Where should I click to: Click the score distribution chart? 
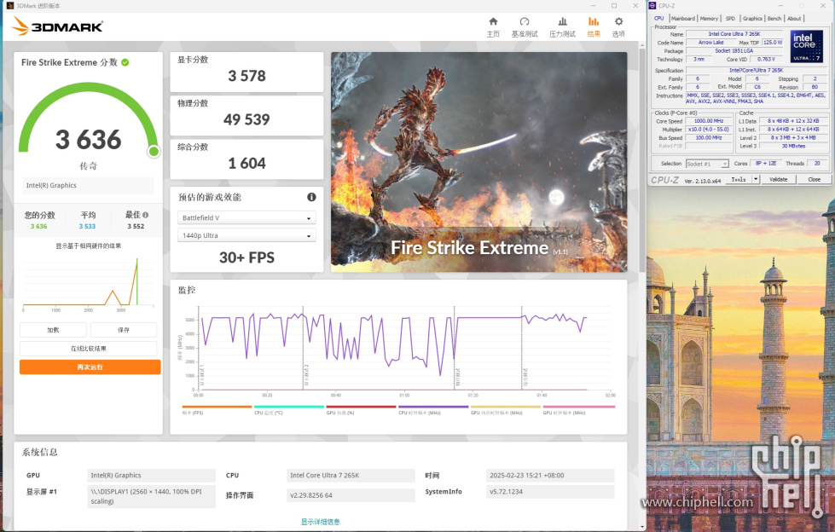click(x=89, y=282)
